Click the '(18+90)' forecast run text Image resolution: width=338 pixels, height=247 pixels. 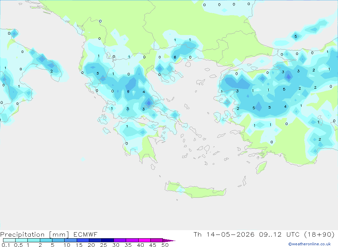coord(319,234)
